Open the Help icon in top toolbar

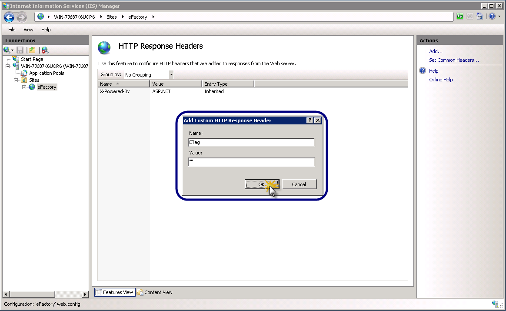(492, 16)
